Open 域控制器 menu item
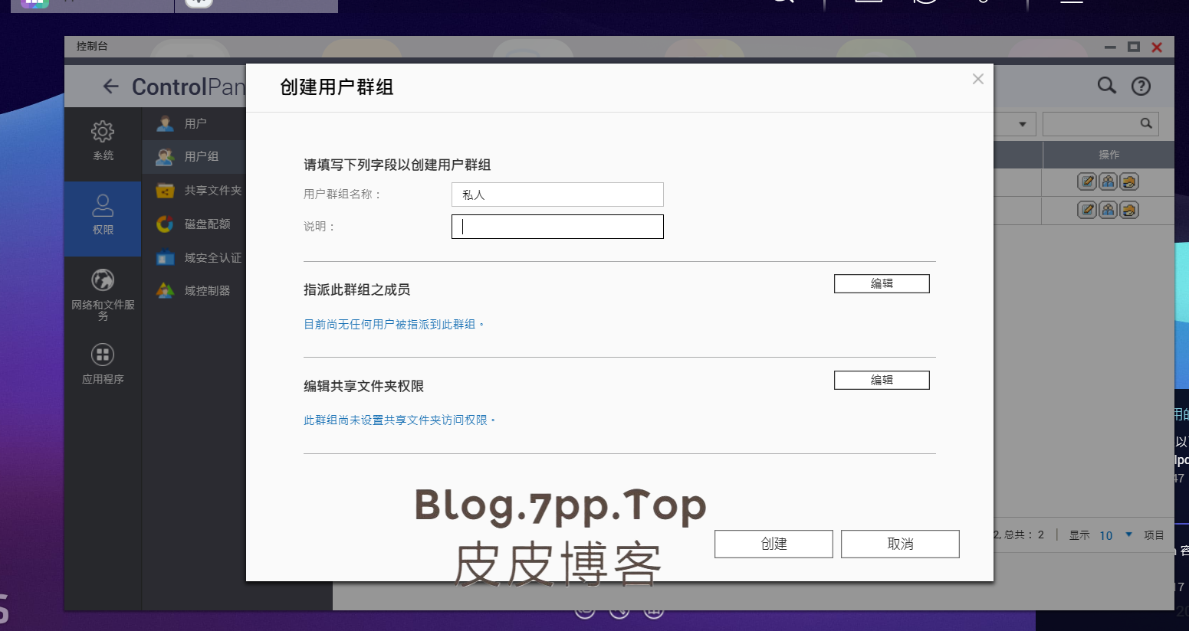Viewport: 1189px width, 631px height. click(195, 290)
